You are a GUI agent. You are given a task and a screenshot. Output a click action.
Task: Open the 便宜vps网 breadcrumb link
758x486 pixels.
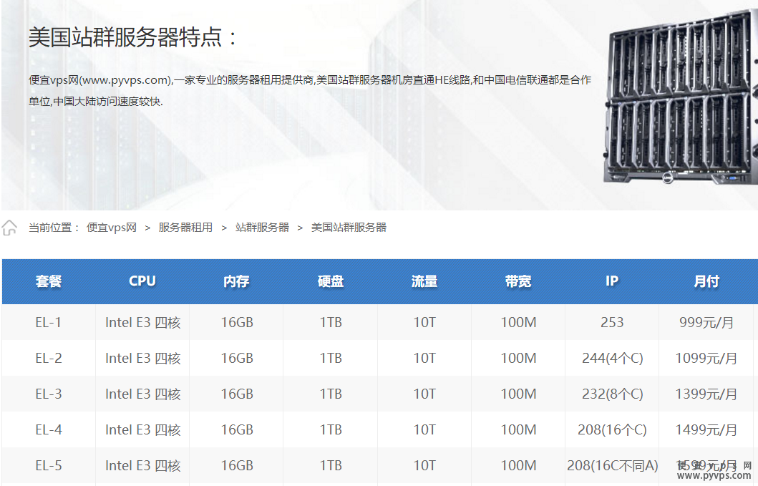click(x=112, y=228)
